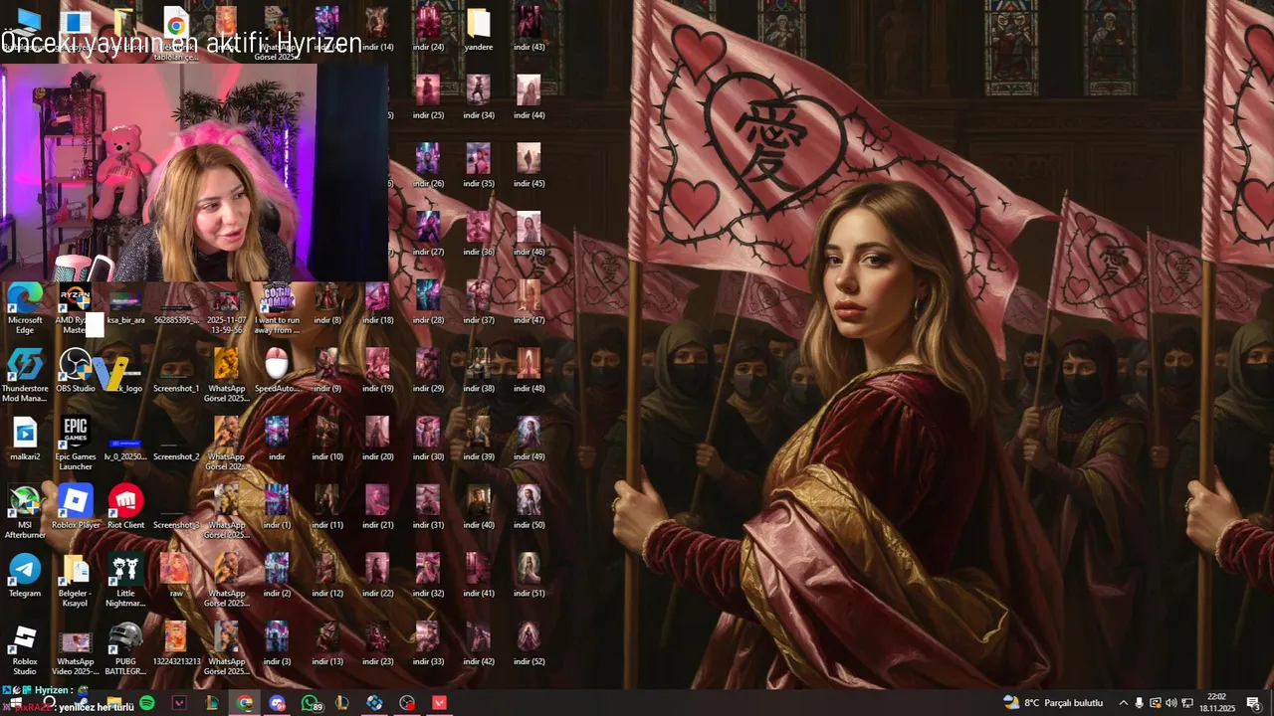Image resolution: width=1274 pixels, height=716 pixels.
Task: Select the 132243213213 image file
Action: (x=176, y=643)
